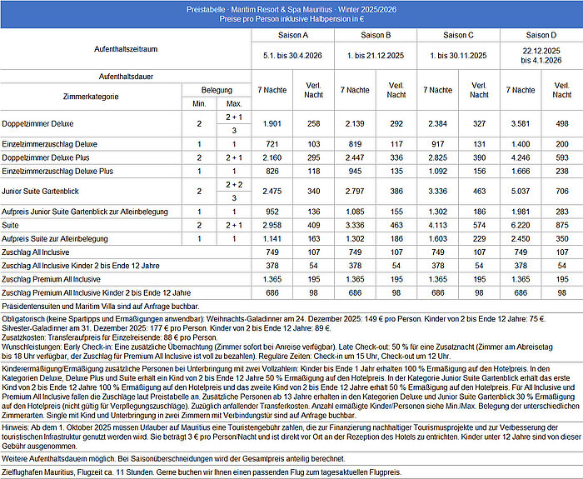Click the occupancy 2 + 2 for Junior Suite

234,185
